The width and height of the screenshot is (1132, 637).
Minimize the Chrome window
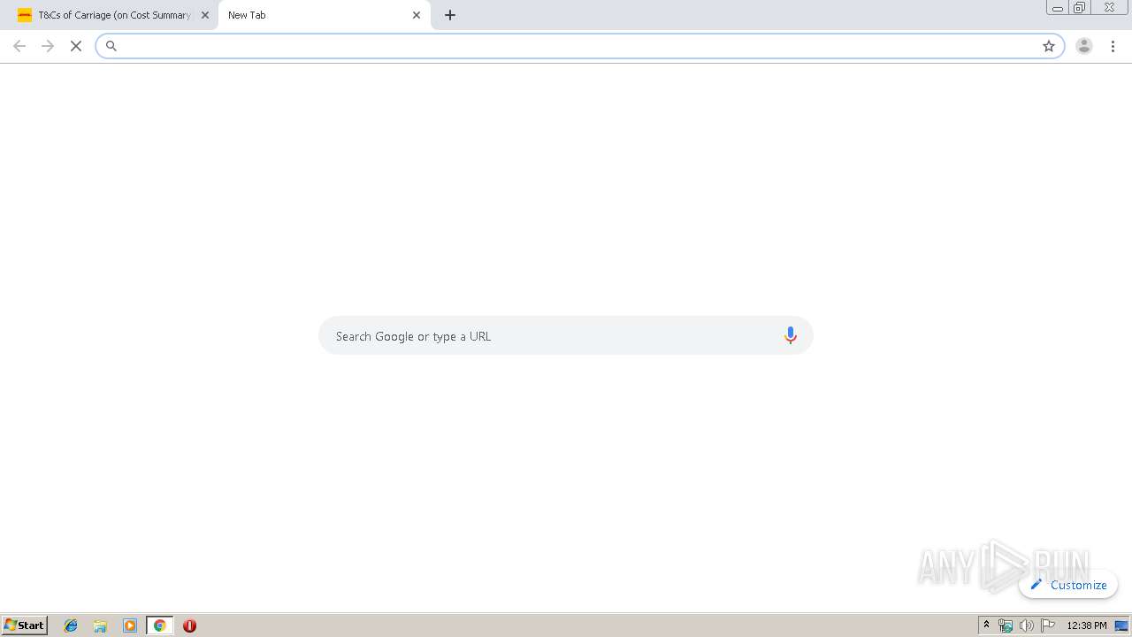click(1058, 7)
